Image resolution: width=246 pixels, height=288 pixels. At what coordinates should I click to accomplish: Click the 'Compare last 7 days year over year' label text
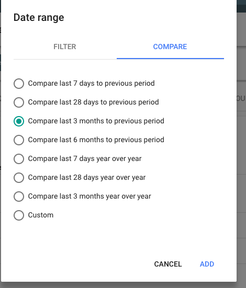click(85, 158)
